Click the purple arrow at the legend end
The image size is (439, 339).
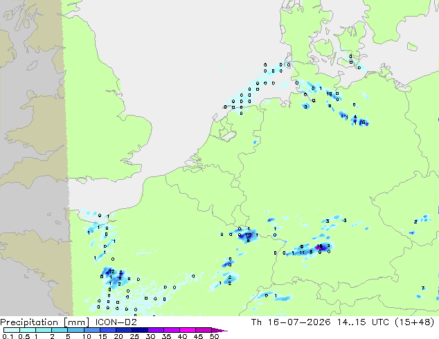click(x=219, y=330)
